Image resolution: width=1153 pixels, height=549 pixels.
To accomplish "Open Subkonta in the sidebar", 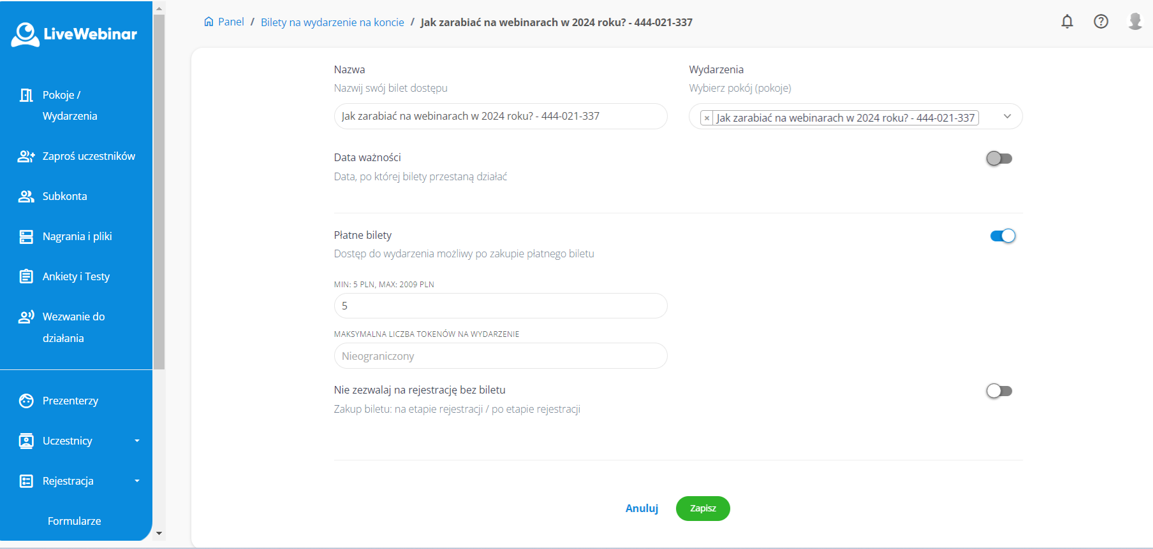I will click(64, 196).
